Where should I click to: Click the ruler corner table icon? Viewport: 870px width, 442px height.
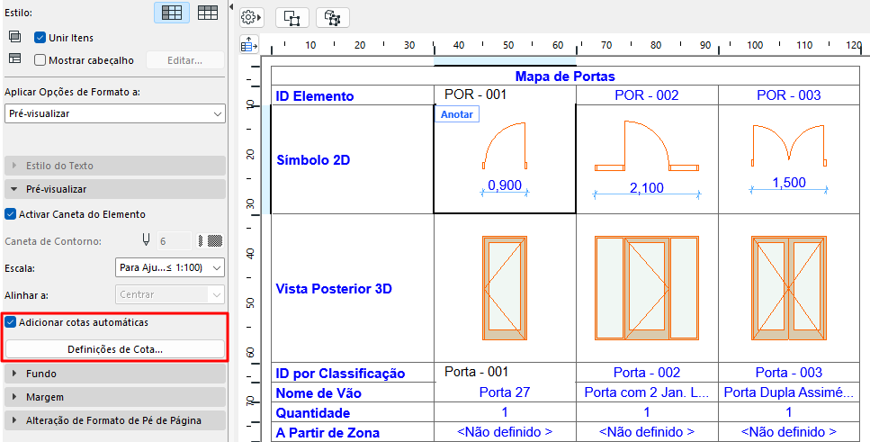coord(249,44)
